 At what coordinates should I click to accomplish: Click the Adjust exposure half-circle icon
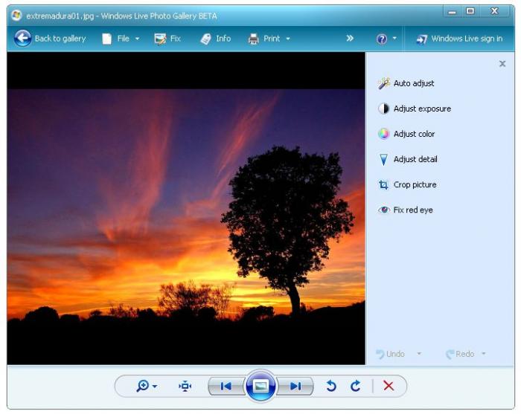click(383, 109)
